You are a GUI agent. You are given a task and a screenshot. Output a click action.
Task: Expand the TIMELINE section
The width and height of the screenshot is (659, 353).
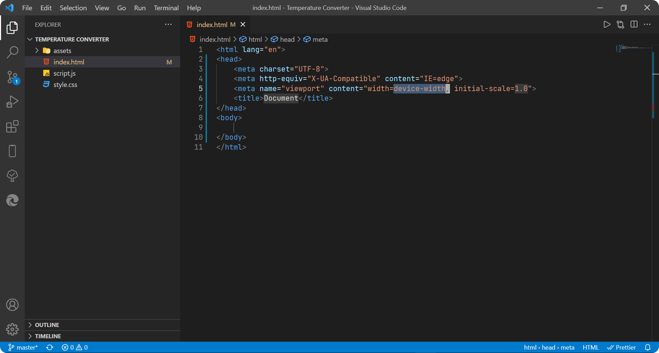coord(48,336)
